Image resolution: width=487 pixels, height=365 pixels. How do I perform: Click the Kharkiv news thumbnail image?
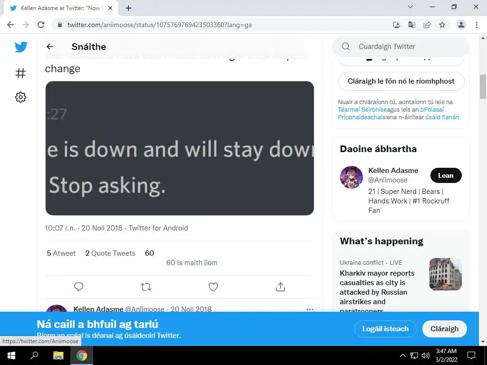pyautogui.click(x=445, y=274)
